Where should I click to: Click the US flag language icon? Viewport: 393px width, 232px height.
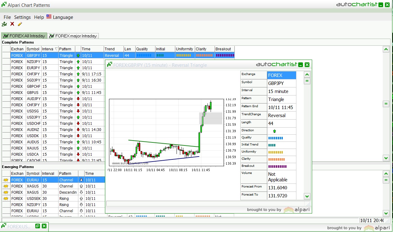pyautogui.click(x=49, y=17)
